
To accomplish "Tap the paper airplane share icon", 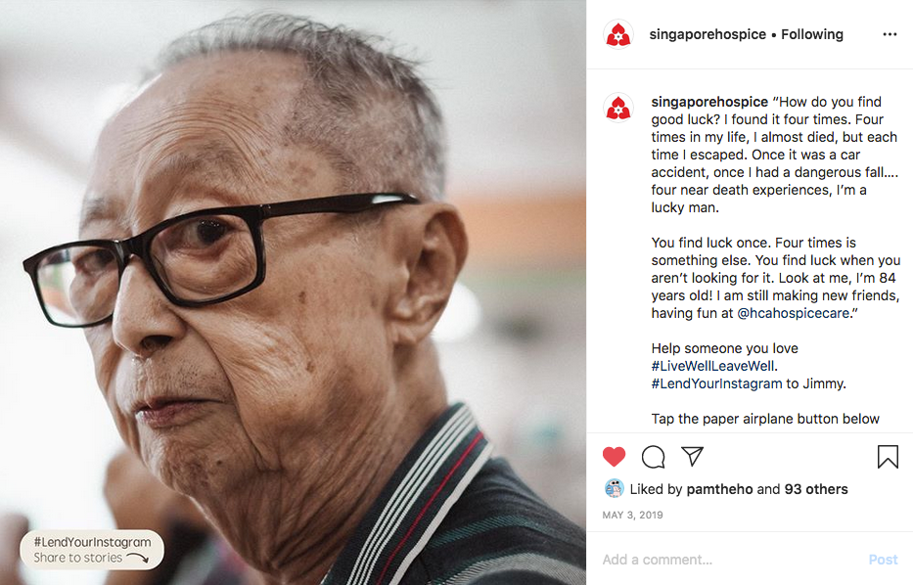I will 692,456.
